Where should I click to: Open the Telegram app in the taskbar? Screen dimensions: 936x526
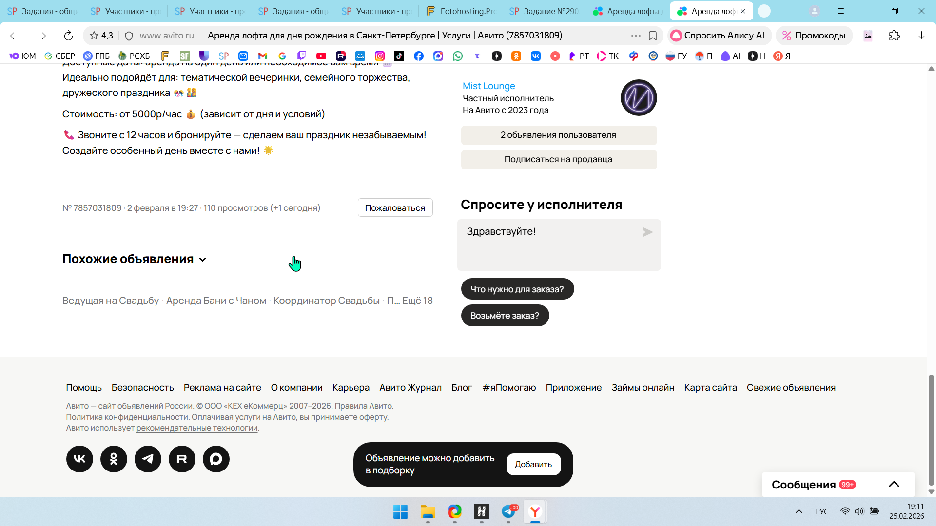click(x=508, y=511)
